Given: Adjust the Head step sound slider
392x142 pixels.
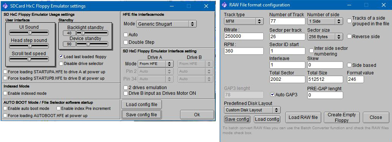Looking at the screenshot, I should coord(29,46).
